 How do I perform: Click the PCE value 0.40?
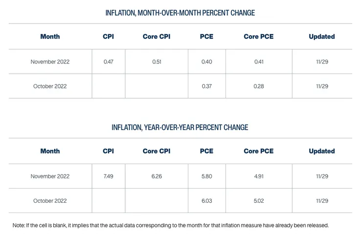tap(206, 62)
